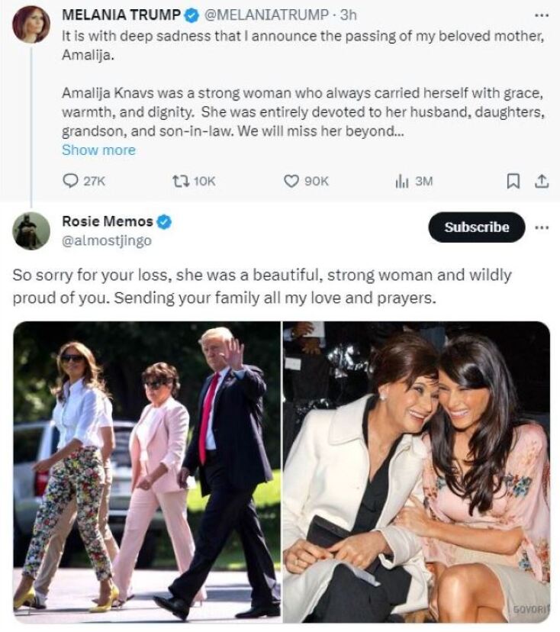Open more options next to Subscribe button
Image resolution: width=560 pixels, height=632 pixels.
pyautogui.click(x=541, y=227)
